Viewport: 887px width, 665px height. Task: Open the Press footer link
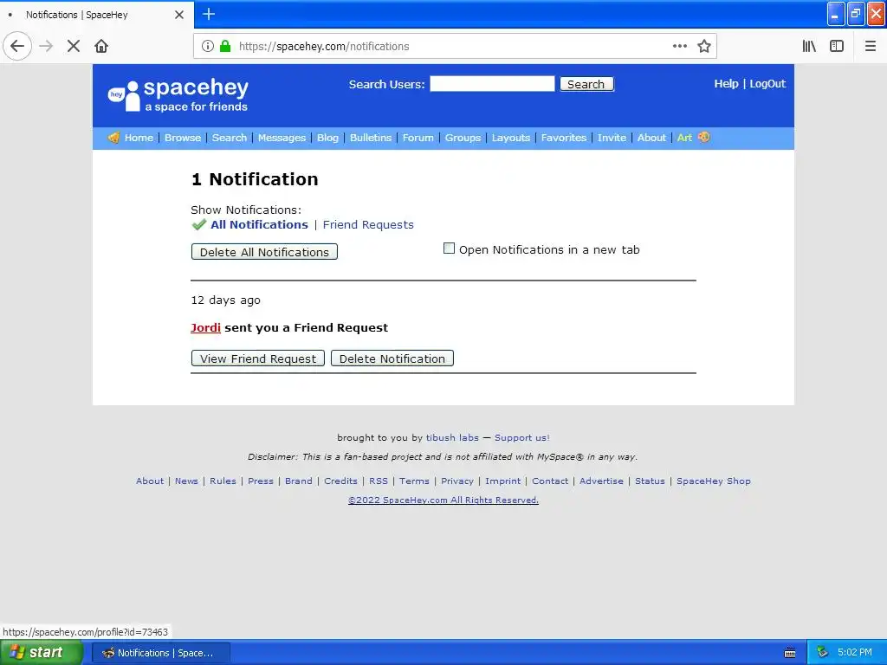[x=260, y=481]
